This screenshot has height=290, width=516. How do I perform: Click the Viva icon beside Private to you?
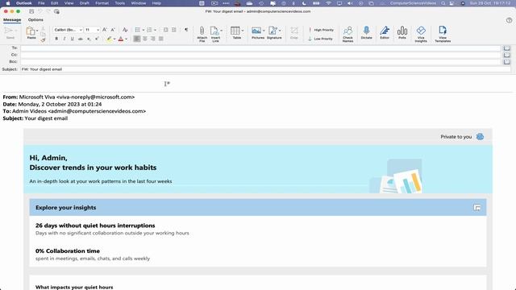(480, 137)
